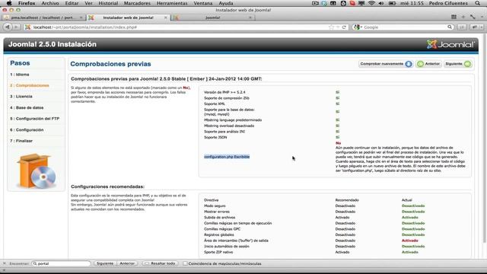Image resolution: width=487 pixels, height=274 pixels.
Task: Click the red 'Activado' output buffer value
Action: pyautogui.click(x=409, y=241)
